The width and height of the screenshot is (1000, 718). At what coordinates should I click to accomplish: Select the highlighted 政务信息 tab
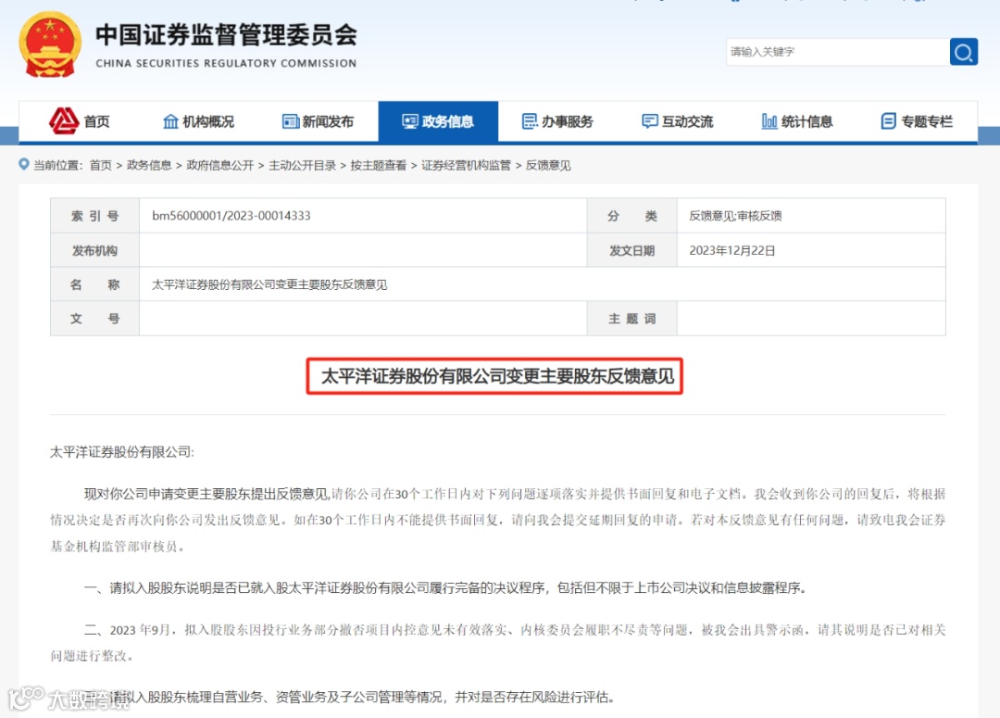coord(438,121)
